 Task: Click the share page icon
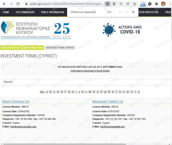pos(128,4)
